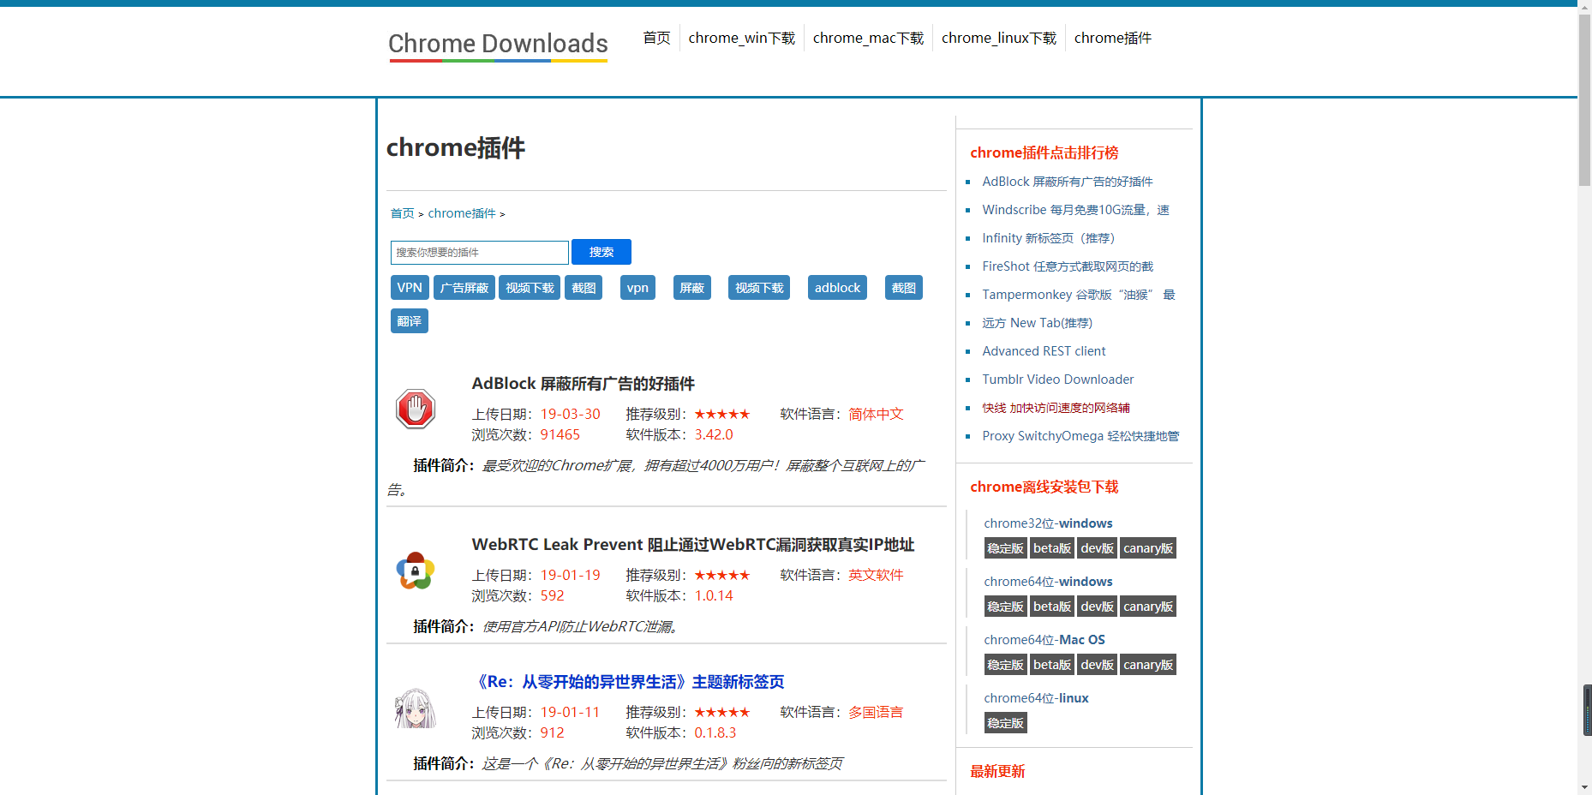The height and width of the screenshot is (795, 1592).
Task: Click 首页 in the breadcrumb trail
Action: click(x=402, y=213)
